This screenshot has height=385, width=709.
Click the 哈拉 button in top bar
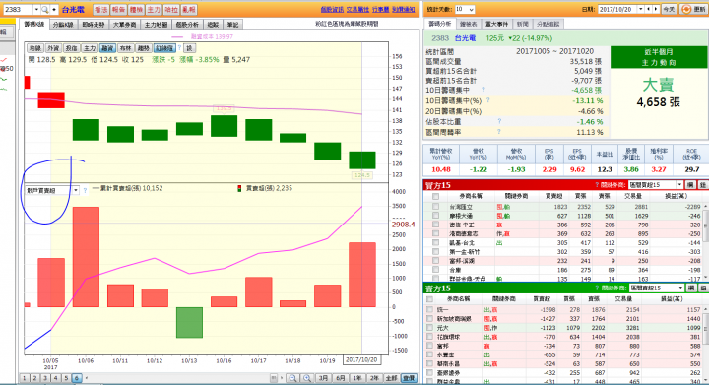point(171,10)
